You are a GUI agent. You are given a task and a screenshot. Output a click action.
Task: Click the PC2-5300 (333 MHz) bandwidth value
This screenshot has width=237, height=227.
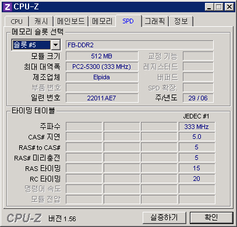102,67
